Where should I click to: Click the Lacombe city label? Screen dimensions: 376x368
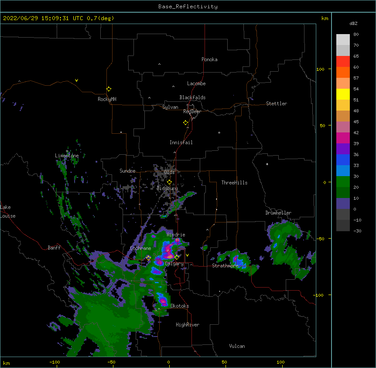coord(196,83)
